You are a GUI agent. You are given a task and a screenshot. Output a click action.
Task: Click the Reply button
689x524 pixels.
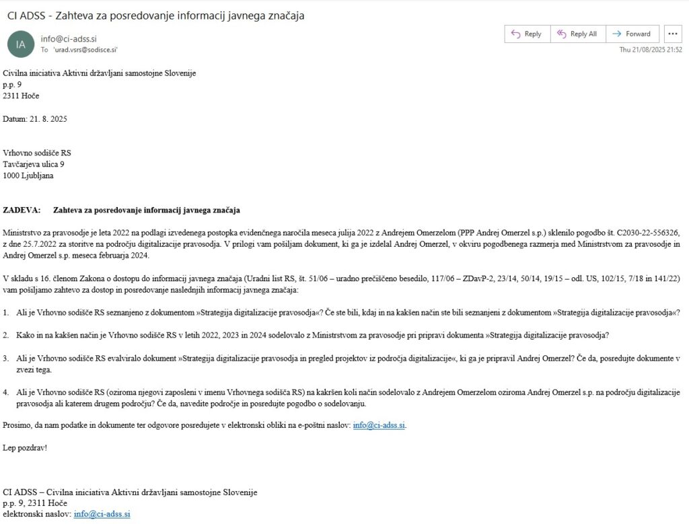point(527,34)
